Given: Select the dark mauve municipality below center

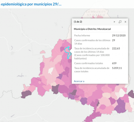Looking at the screenshot, I should 55,89.
